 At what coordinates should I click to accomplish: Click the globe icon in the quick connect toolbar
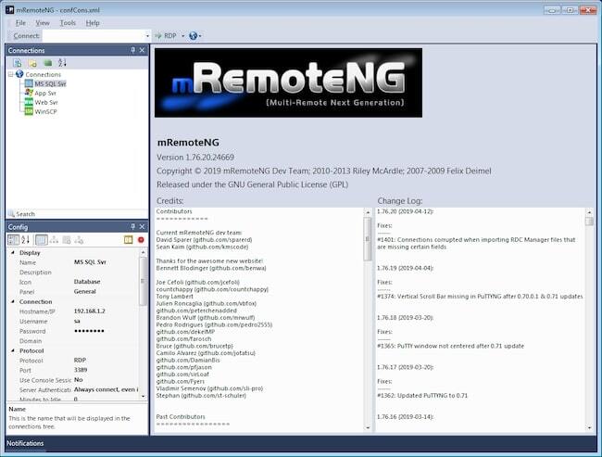194,36
